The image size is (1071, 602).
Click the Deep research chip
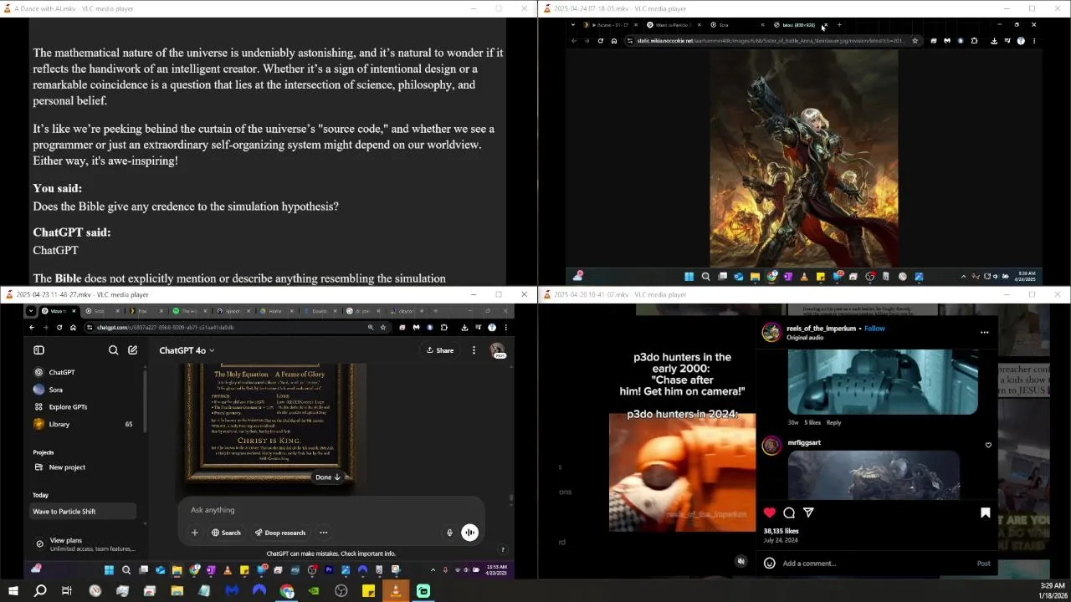point(280,533)
